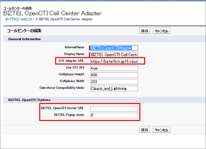Click the Softphone Height label
This screenshot has height=149, width=206.
tap(71, 74)
